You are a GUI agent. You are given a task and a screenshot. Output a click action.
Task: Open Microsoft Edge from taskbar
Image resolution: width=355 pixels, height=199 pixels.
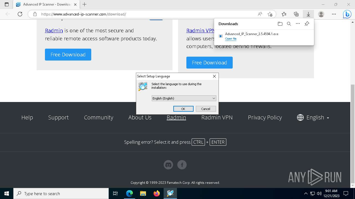pyautogui.click(x=130, y=193)
